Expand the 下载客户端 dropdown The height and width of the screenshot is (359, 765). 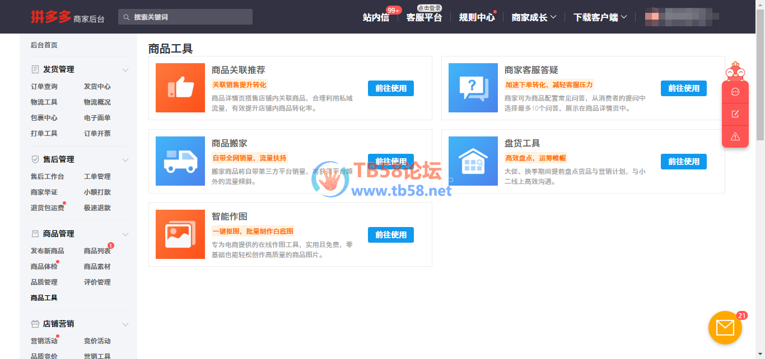600,17
